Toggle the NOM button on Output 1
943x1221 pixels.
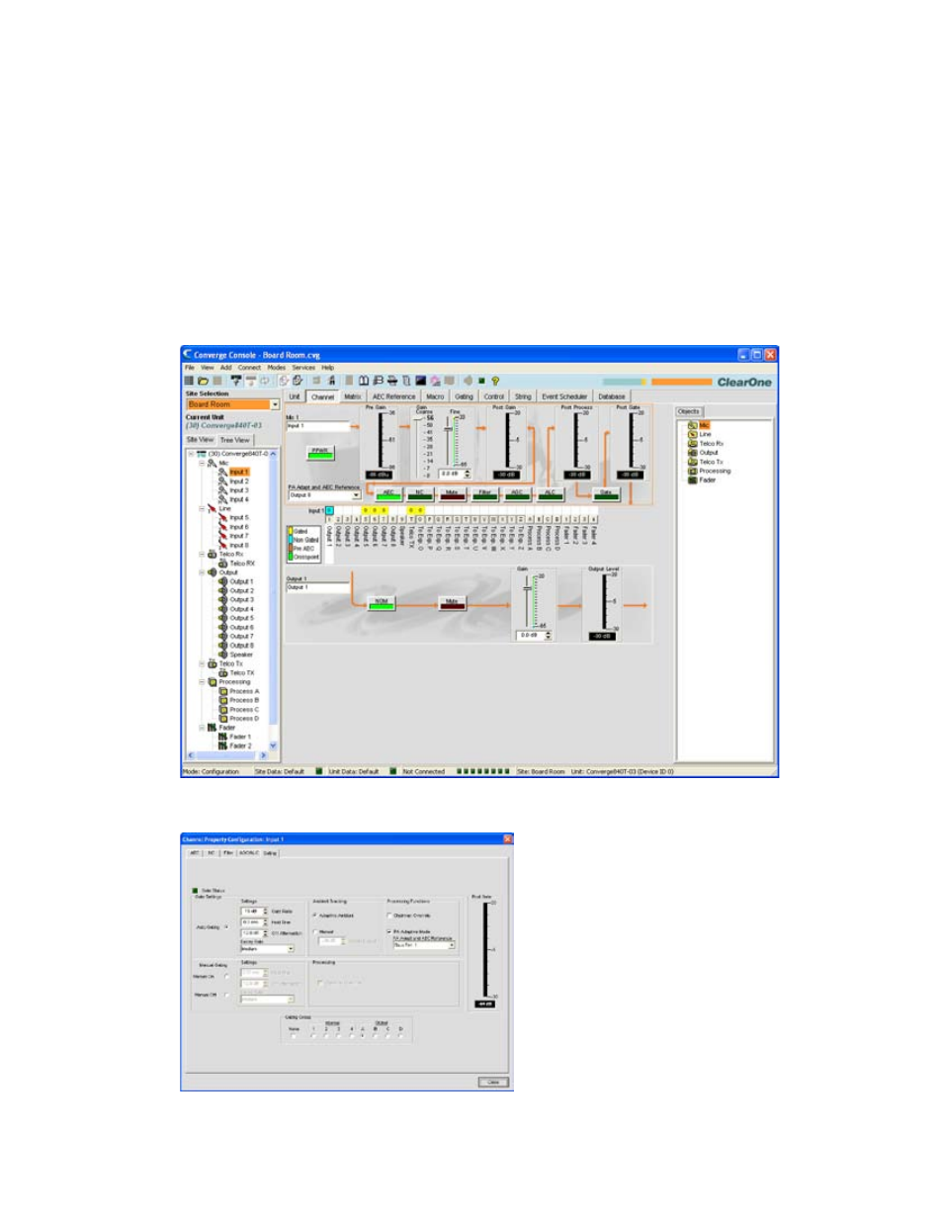coord(381,602)
